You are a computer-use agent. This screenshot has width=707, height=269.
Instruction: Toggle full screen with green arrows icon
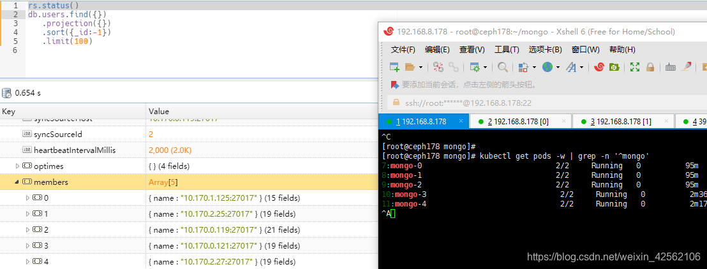635,67
